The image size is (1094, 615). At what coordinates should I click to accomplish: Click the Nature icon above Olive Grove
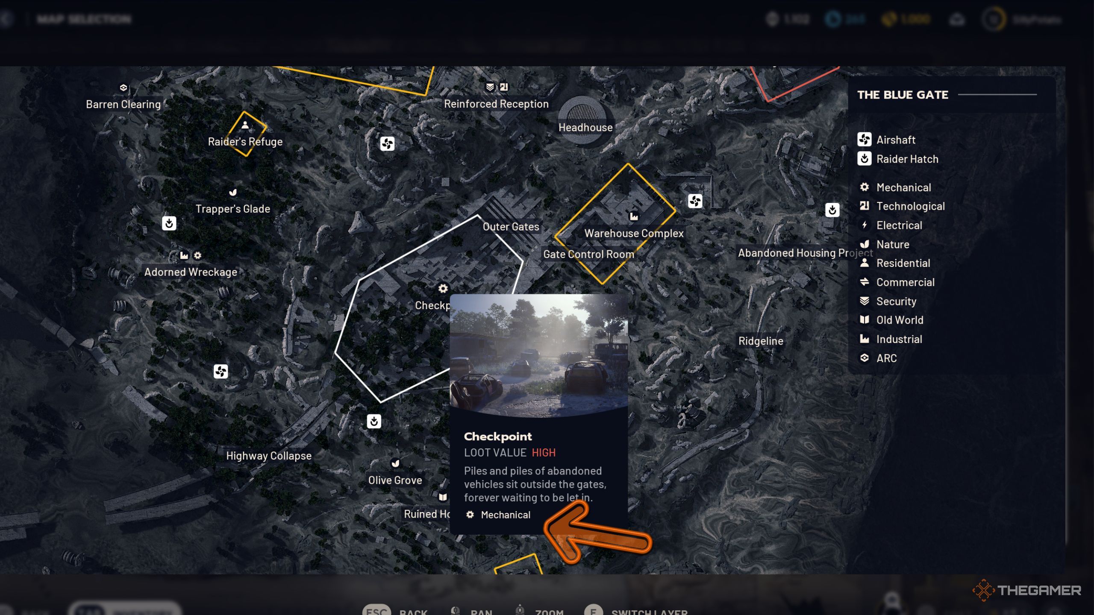pyautogui.click(x=395, y=463)
